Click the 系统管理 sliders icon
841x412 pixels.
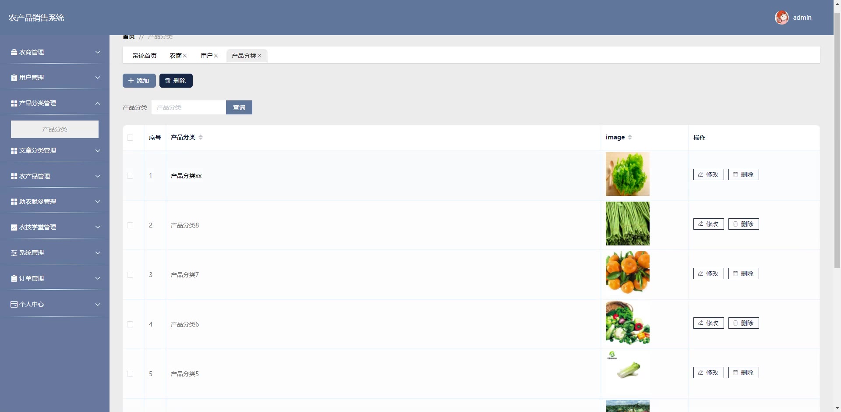tap(14, 252)
